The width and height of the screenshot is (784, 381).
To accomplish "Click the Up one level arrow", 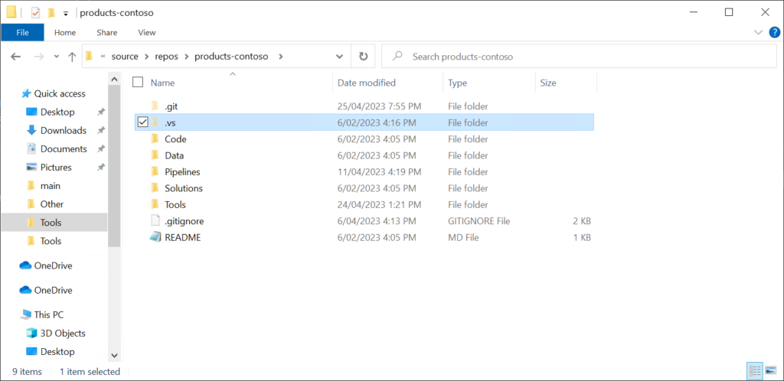I will [72, 57].
